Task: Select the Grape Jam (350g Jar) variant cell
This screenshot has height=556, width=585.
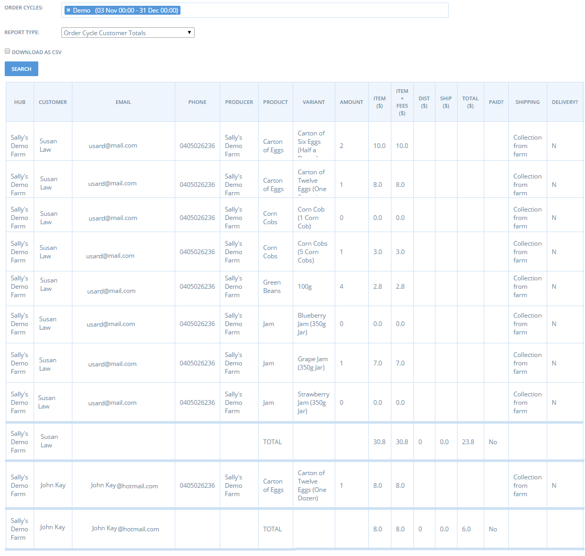Action: [x=313, y=363]
